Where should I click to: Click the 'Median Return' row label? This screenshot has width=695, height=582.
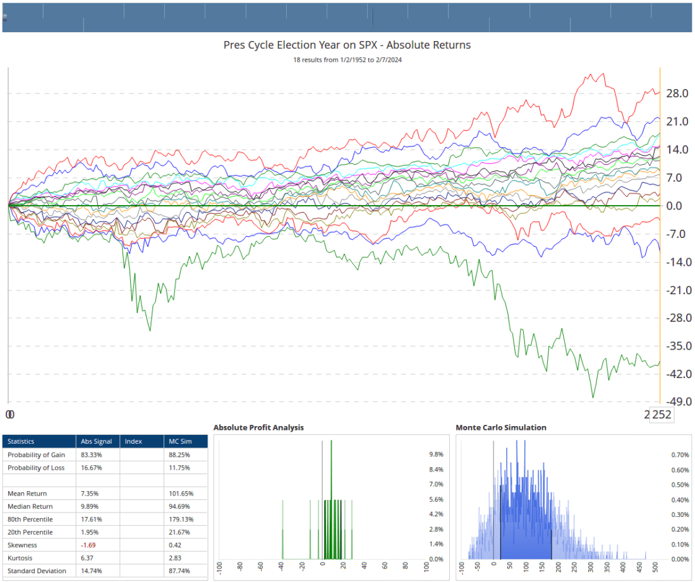(x=30, y=506)
